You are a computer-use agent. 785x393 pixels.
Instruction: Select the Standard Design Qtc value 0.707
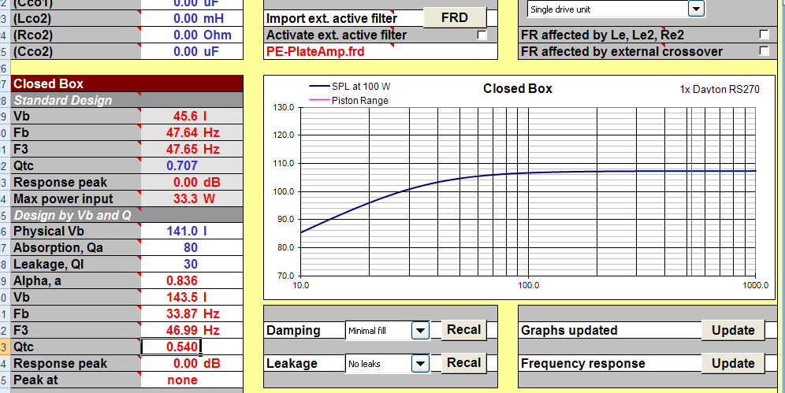[192, 165]
